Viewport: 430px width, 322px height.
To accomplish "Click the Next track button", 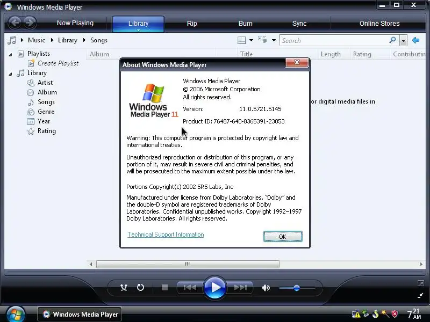I will (240, 288).
